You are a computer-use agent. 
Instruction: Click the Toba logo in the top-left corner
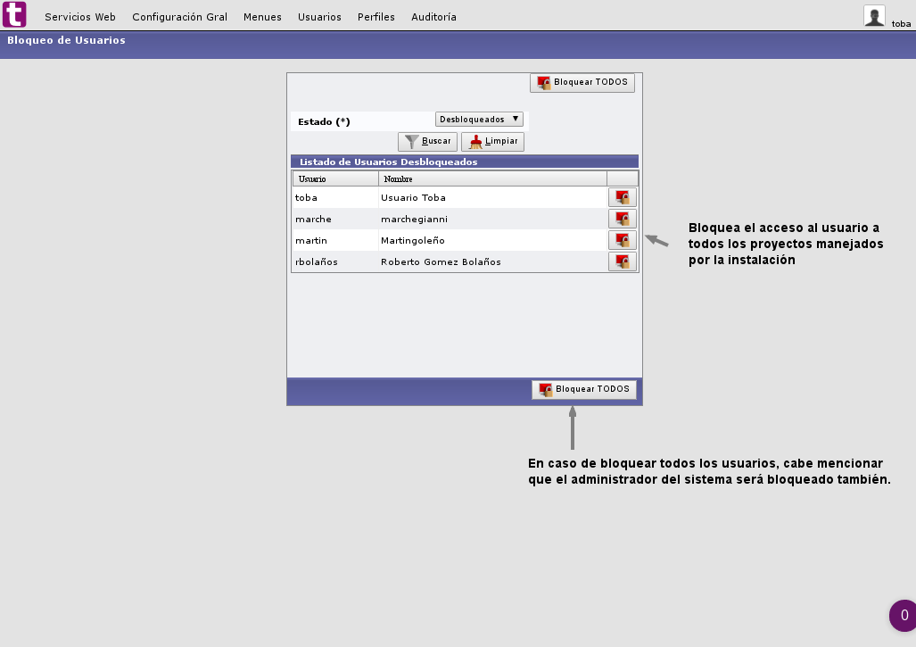[x=14, y=14]
